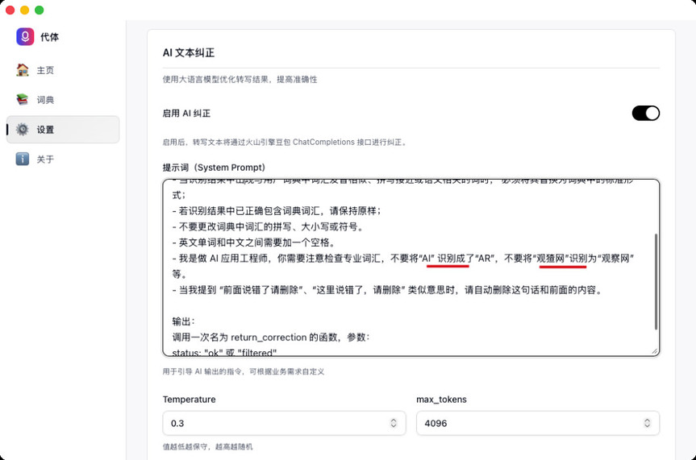Viewport: 696px width, 460px height.
Task: Click the yellow minimize window button
Action: (25, 10)
